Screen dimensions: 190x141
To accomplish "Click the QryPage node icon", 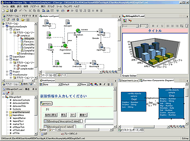I will (x=101, y=31).
